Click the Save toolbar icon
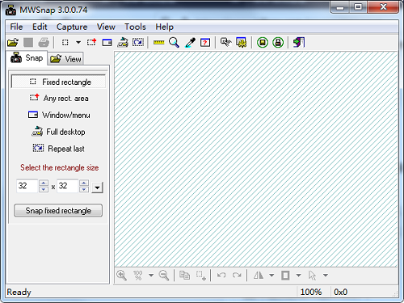Viewport: 404px width, 303px height. click(28, 43)
